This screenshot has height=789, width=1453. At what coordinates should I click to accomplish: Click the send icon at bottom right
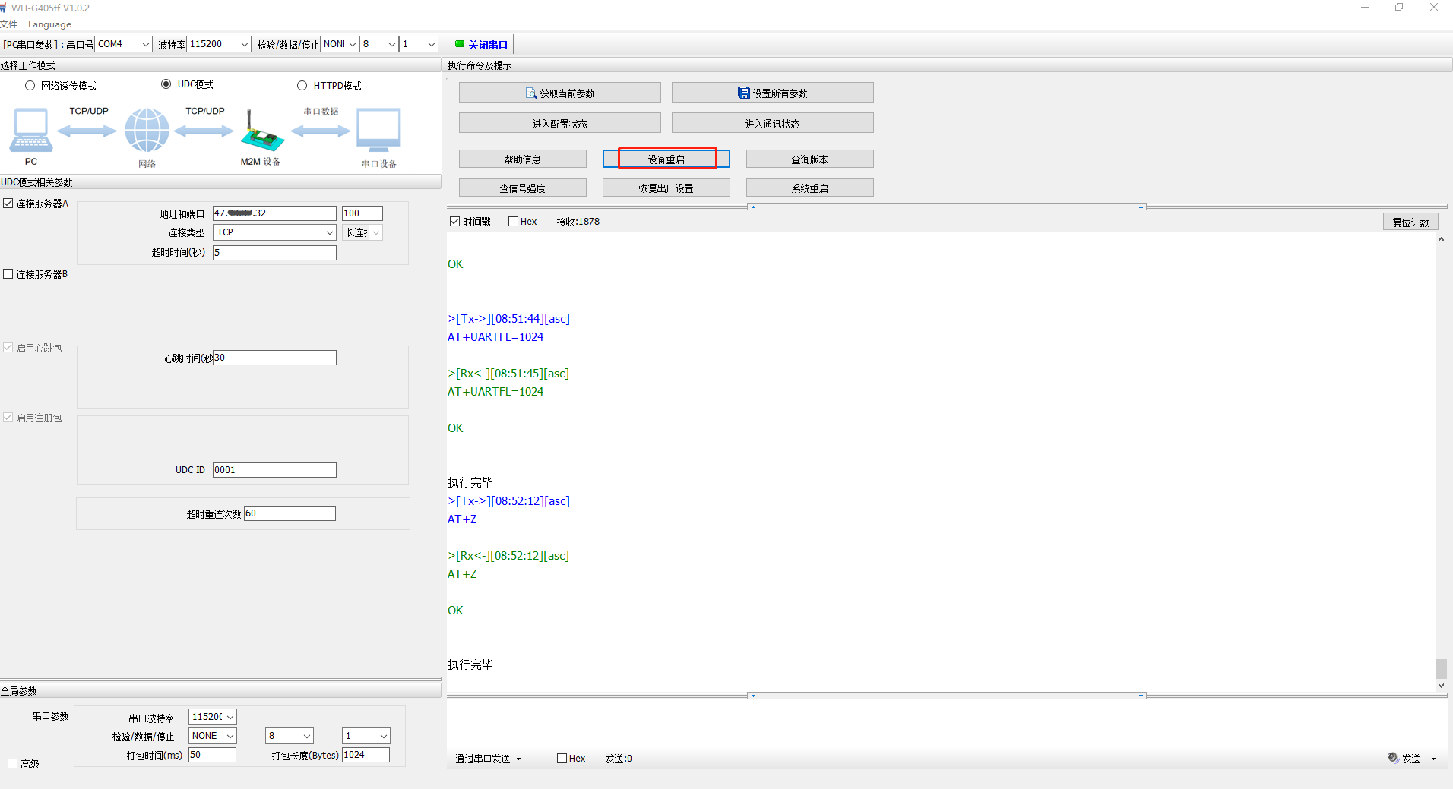1393,758
